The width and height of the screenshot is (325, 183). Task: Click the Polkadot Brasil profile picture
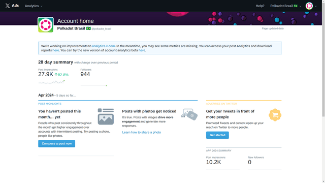(x=46, y=25)
